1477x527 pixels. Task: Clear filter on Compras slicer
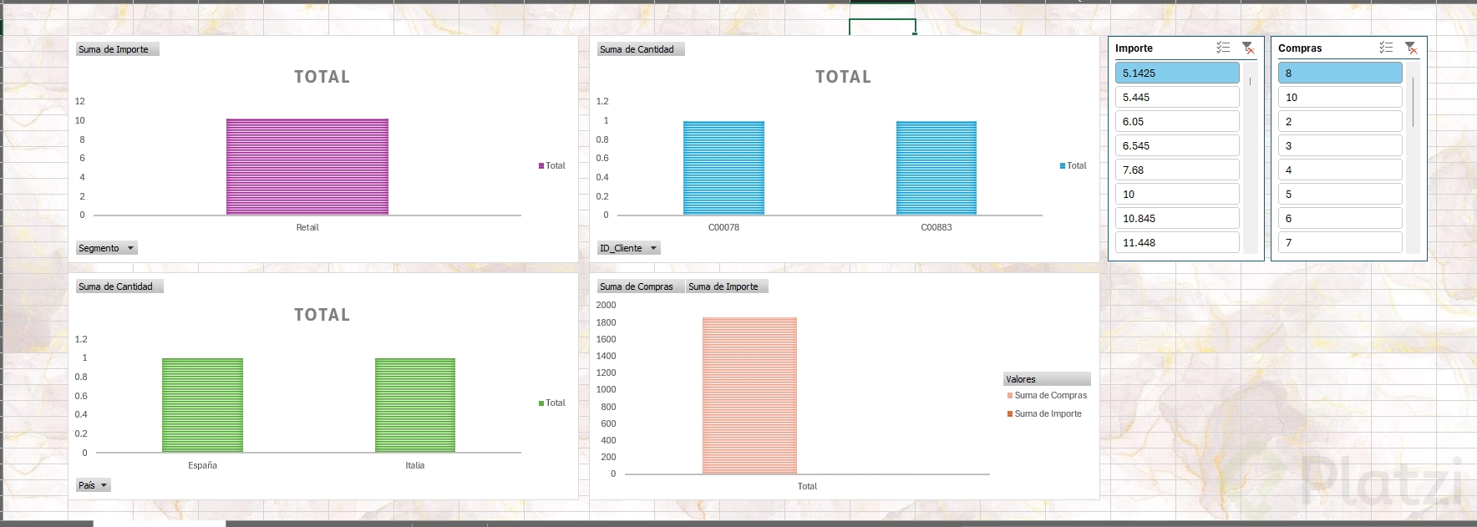coord(1411,48)
